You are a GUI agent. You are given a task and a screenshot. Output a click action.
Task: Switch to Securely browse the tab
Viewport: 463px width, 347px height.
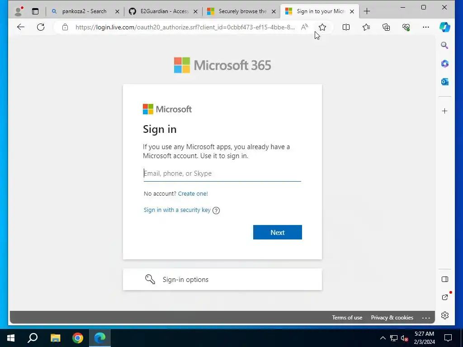(242, 11)
